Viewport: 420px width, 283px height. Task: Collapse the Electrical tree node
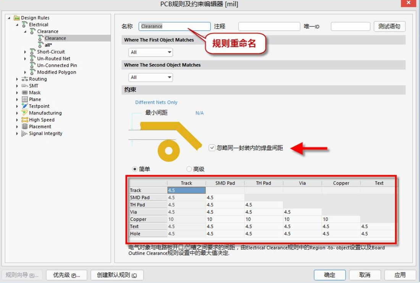coord(17,25)
